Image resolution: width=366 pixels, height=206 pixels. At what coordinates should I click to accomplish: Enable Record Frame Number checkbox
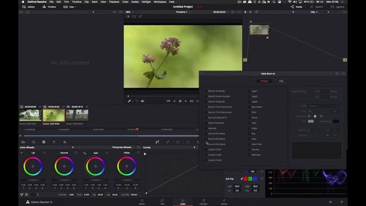(206, 97)
